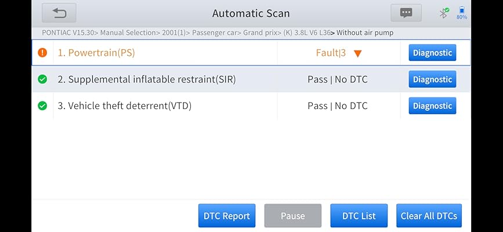Select the Powertrain(PS) row label

click(x=97, y=53)
